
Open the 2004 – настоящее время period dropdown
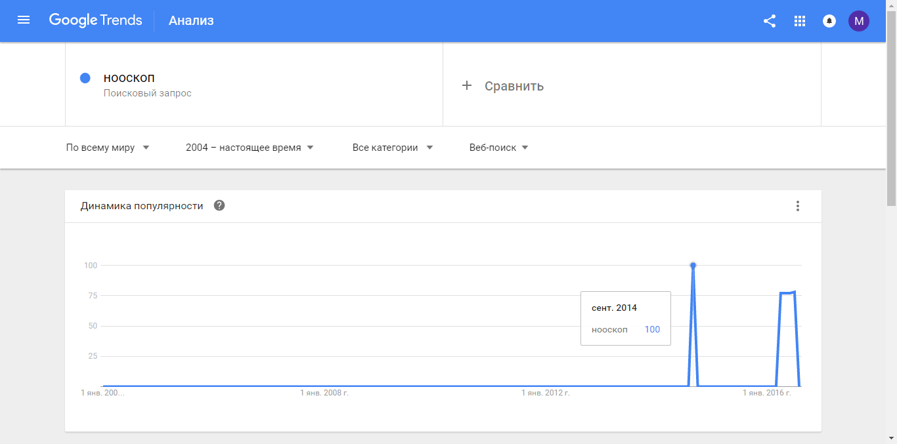(x=250, y=148)
